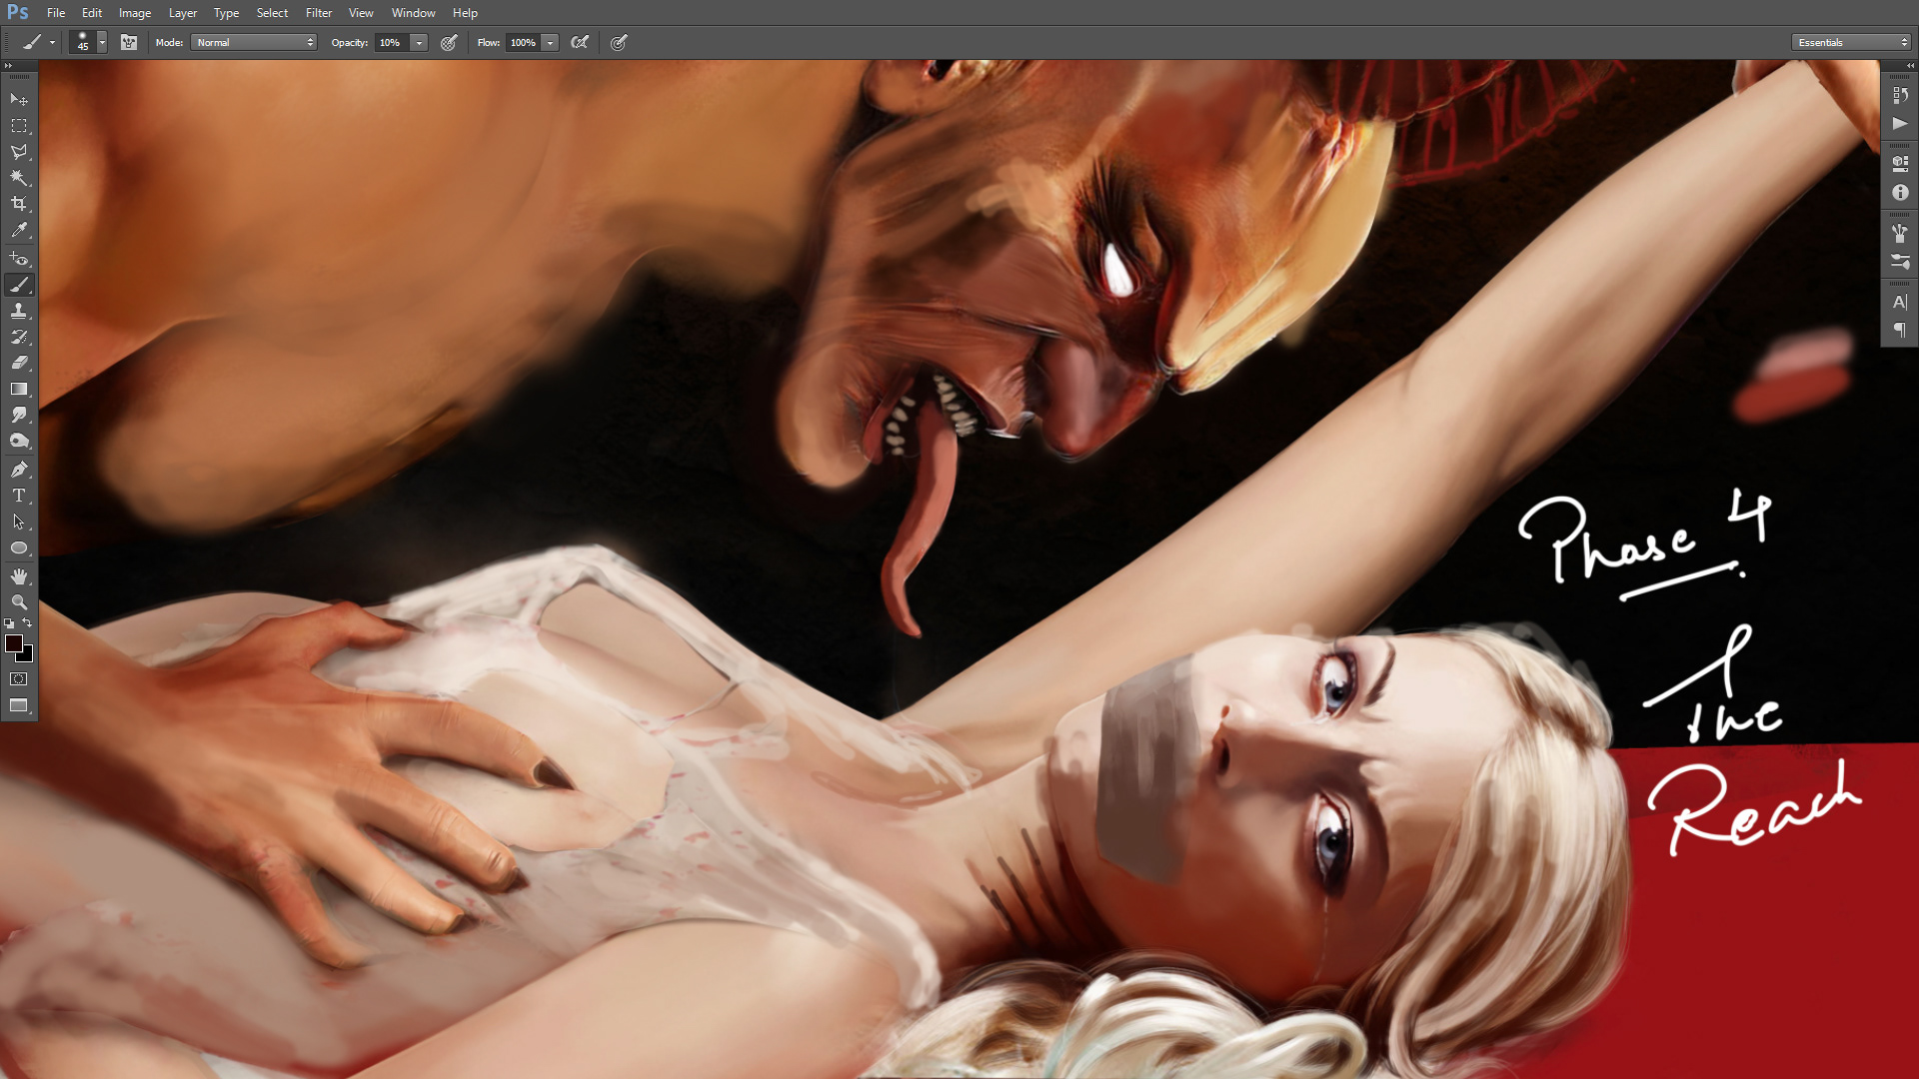This screenshot has height=1079, width=1919.
Task: Select the Horizontal Type tool
Action: (x=19, y=496)
